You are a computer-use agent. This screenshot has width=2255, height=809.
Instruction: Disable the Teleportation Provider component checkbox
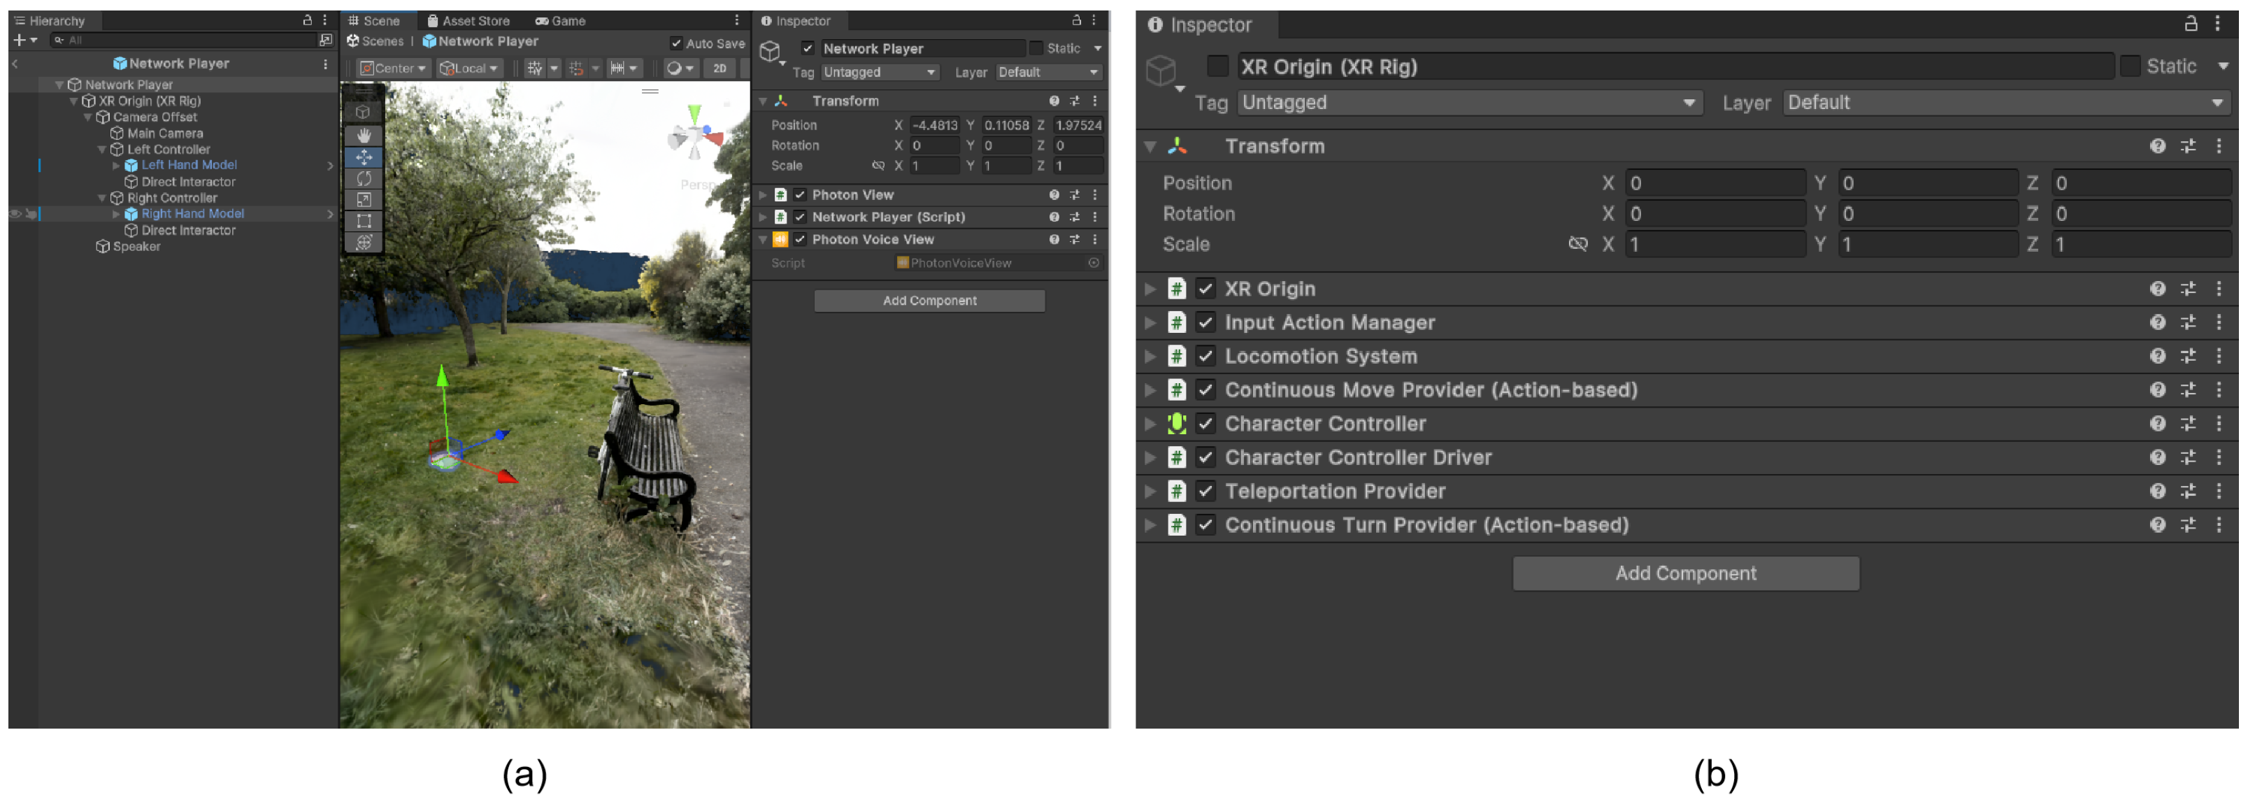point(1205,491)
